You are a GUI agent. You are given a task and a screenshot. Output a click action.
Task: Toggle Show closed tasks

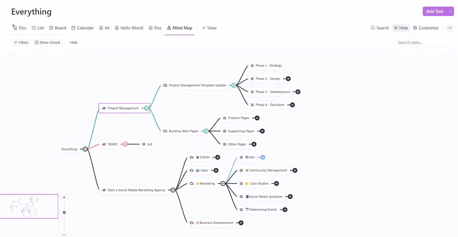[x=47, y=42]
